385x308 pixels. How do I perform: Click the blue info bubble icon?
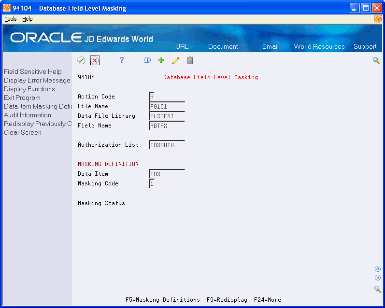pyautogui.click(x=147, y=60)
